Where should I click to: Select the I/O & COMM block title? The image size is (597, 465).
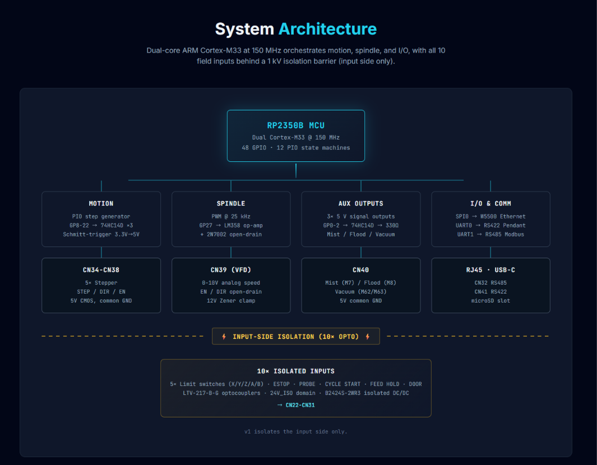click(491, 203)
